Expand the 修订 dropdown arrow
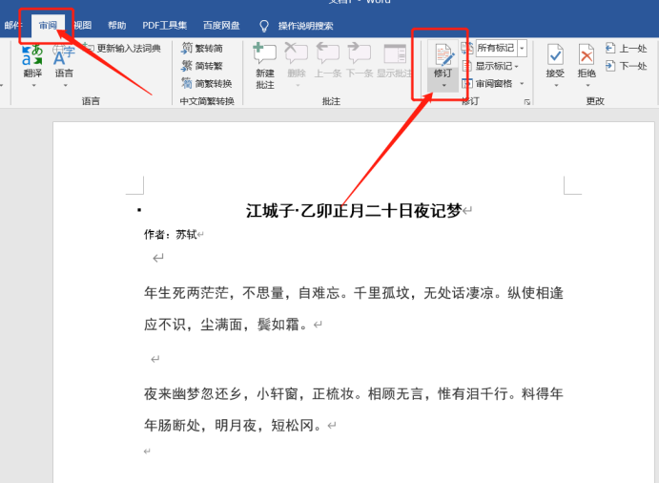 (444, 85)
